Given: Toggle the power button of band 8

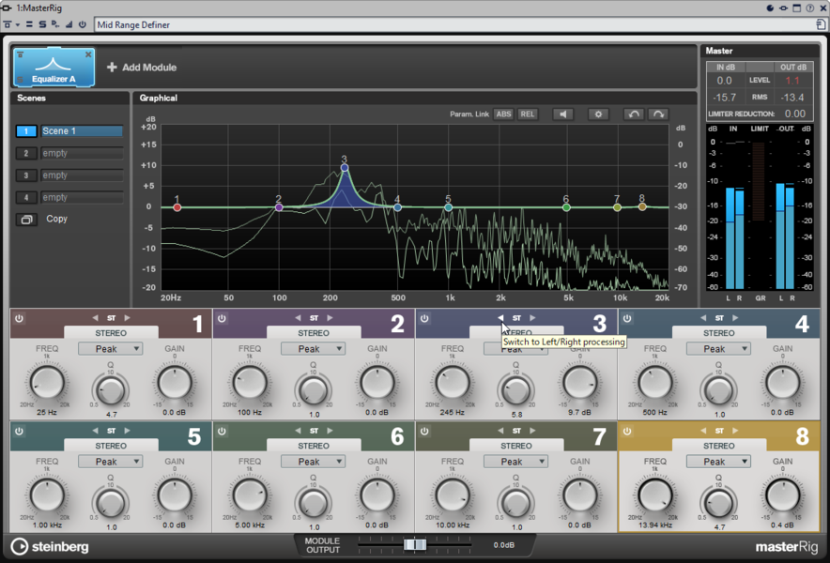Looking at the screenshot, I should [x=627, y=432].
